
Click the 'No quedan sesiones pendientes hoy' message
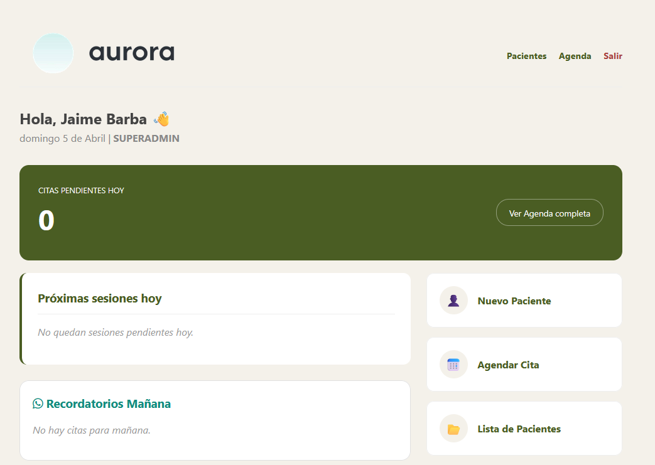point(116,332)
